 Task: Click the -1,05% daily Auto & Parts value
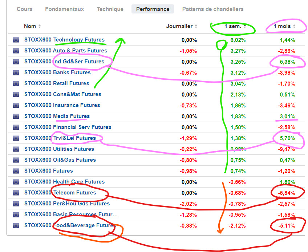coord(189,51)
